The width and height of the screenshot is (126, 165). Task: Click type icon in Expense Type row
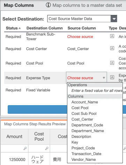pyautogui.click(x=112, y=77)
